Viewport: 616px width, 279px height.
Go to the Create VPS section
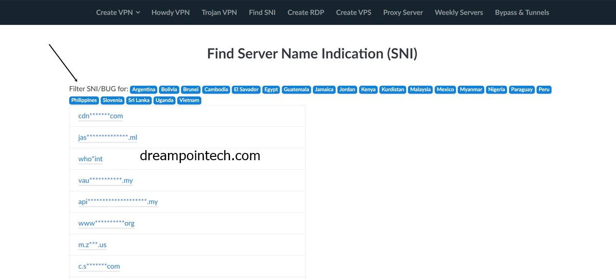(353, 13)
